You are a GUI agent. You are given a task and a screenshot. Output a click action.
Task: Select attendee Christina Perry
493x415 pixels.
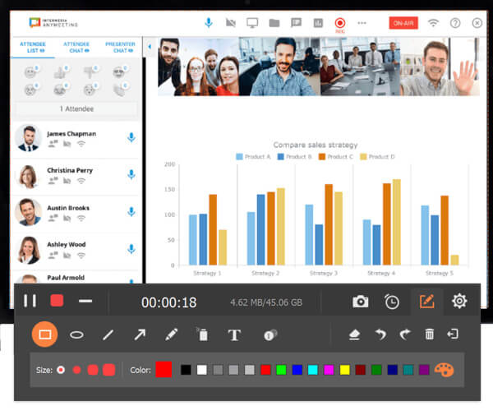coord(76,175)
